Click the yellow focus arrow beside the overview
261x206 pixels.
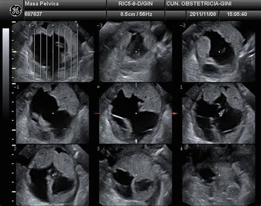point(15,52)
